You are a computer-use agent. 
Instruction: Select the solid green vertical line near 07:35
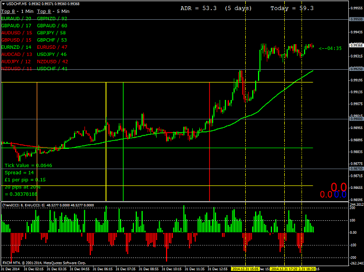coord(123,141)
